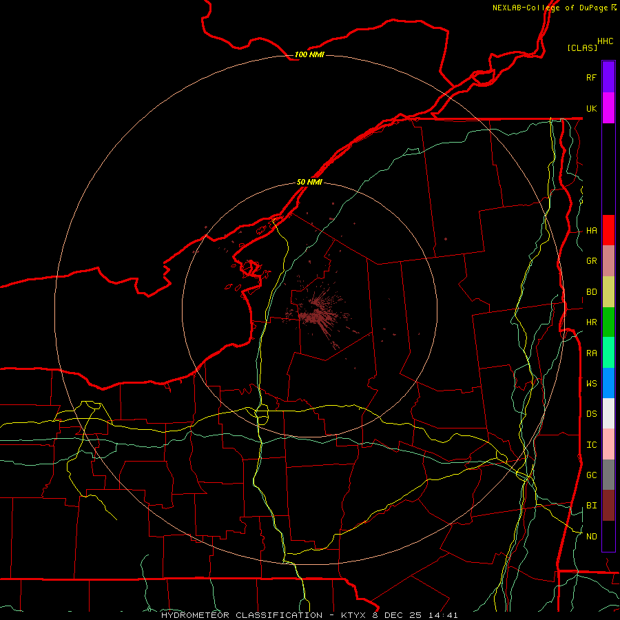Click the HA legend label
Image resolution: width=620 pixels, height=620 pixels.
click(x=591, y=231)
